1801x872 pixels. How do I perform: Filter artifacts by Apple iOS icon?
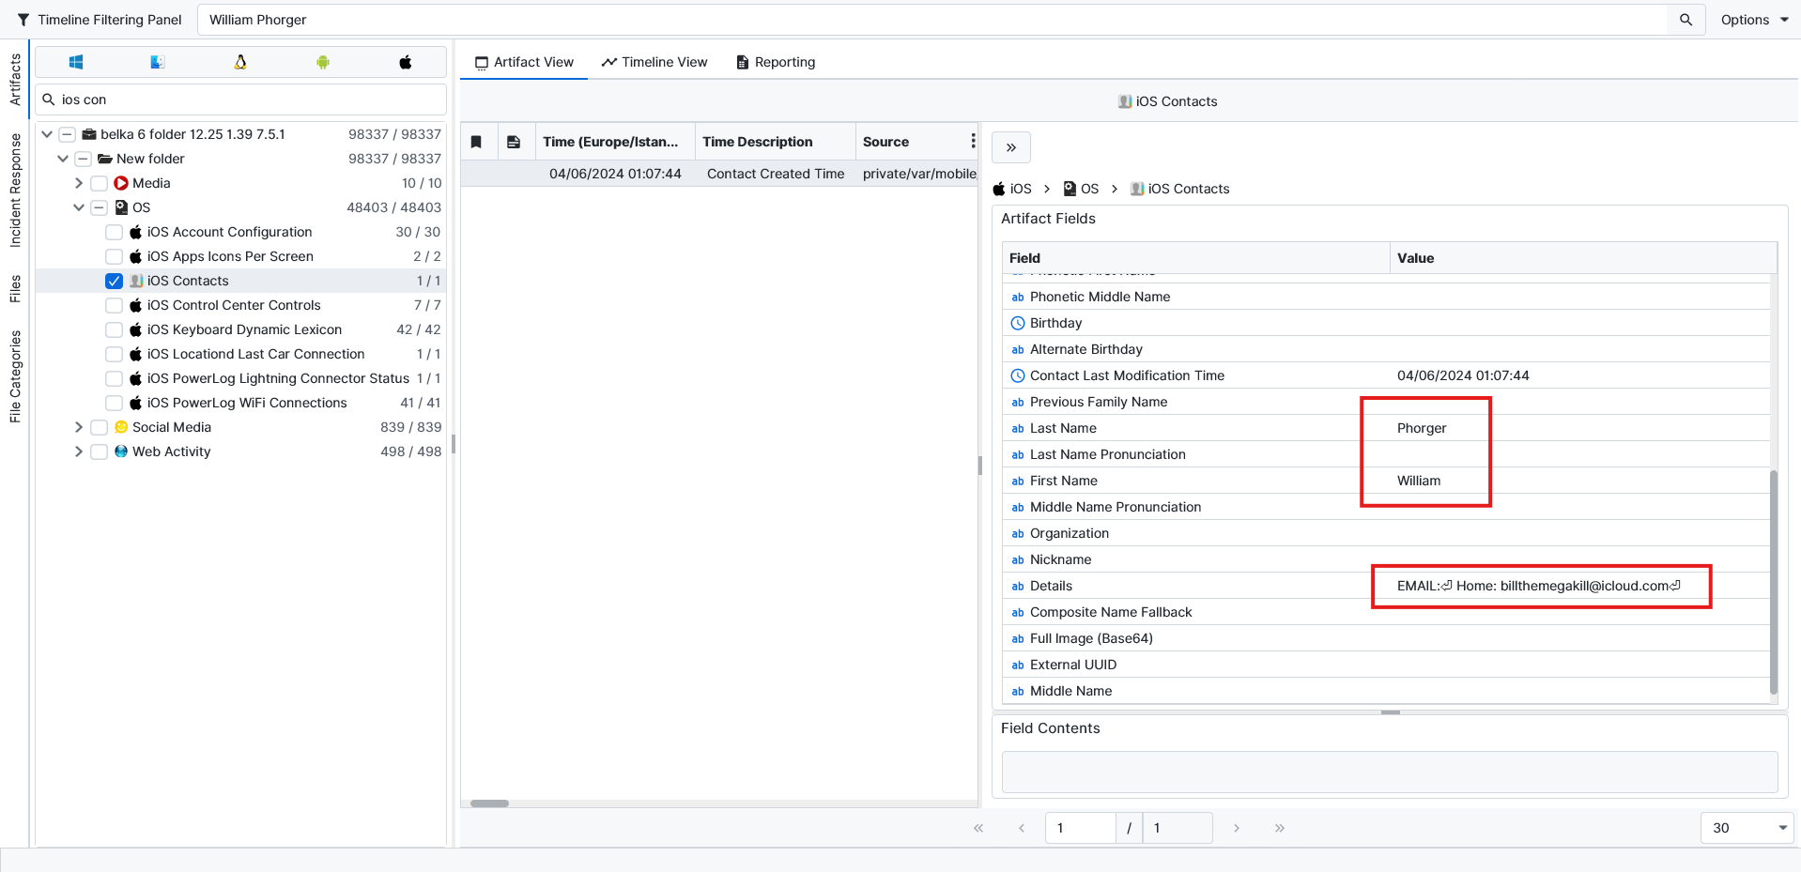pos(406,62)
